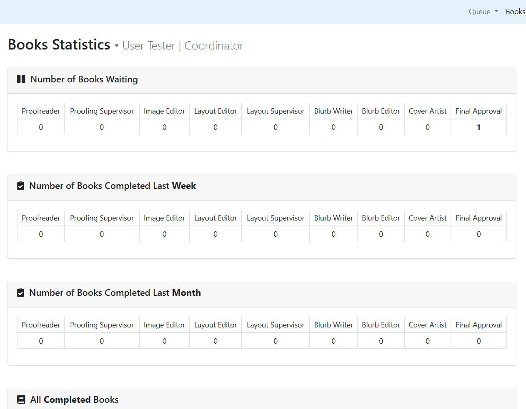Click the Number of Books Completed Last Week heading
526x409 pixels.
click(112, 186)
